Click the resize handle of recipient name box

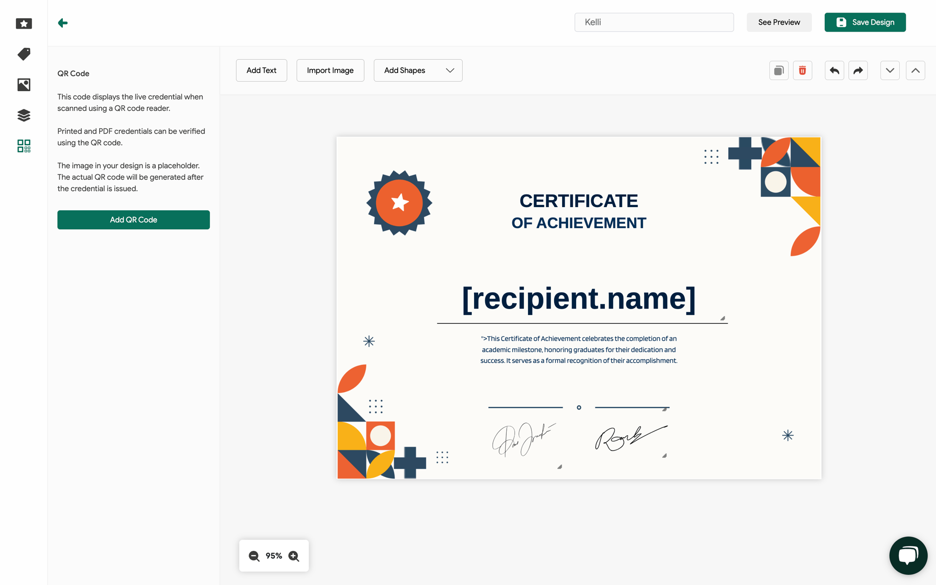(723, 318)
